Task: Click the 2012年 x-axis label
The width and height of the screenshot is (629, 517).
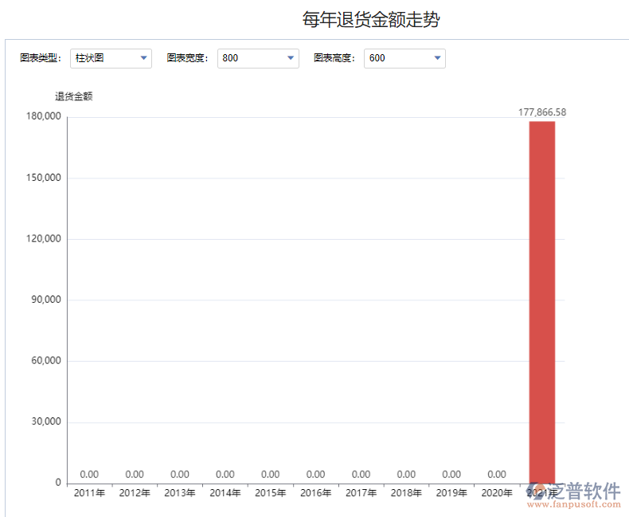Action: pos(135,492)
